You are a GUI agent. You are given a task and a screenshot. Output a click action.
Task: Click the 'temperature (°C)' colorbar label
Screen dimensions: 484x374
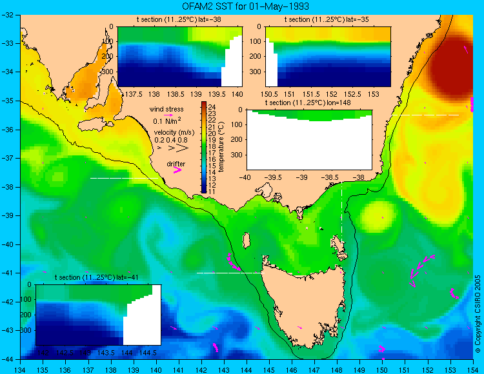[x=221, y=147]
